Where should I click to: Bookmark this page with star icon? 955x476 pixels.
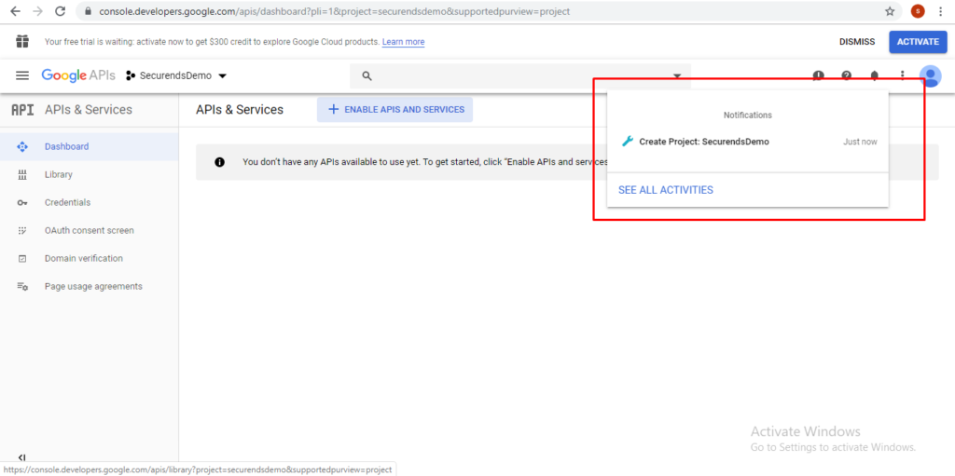[890, 11]
